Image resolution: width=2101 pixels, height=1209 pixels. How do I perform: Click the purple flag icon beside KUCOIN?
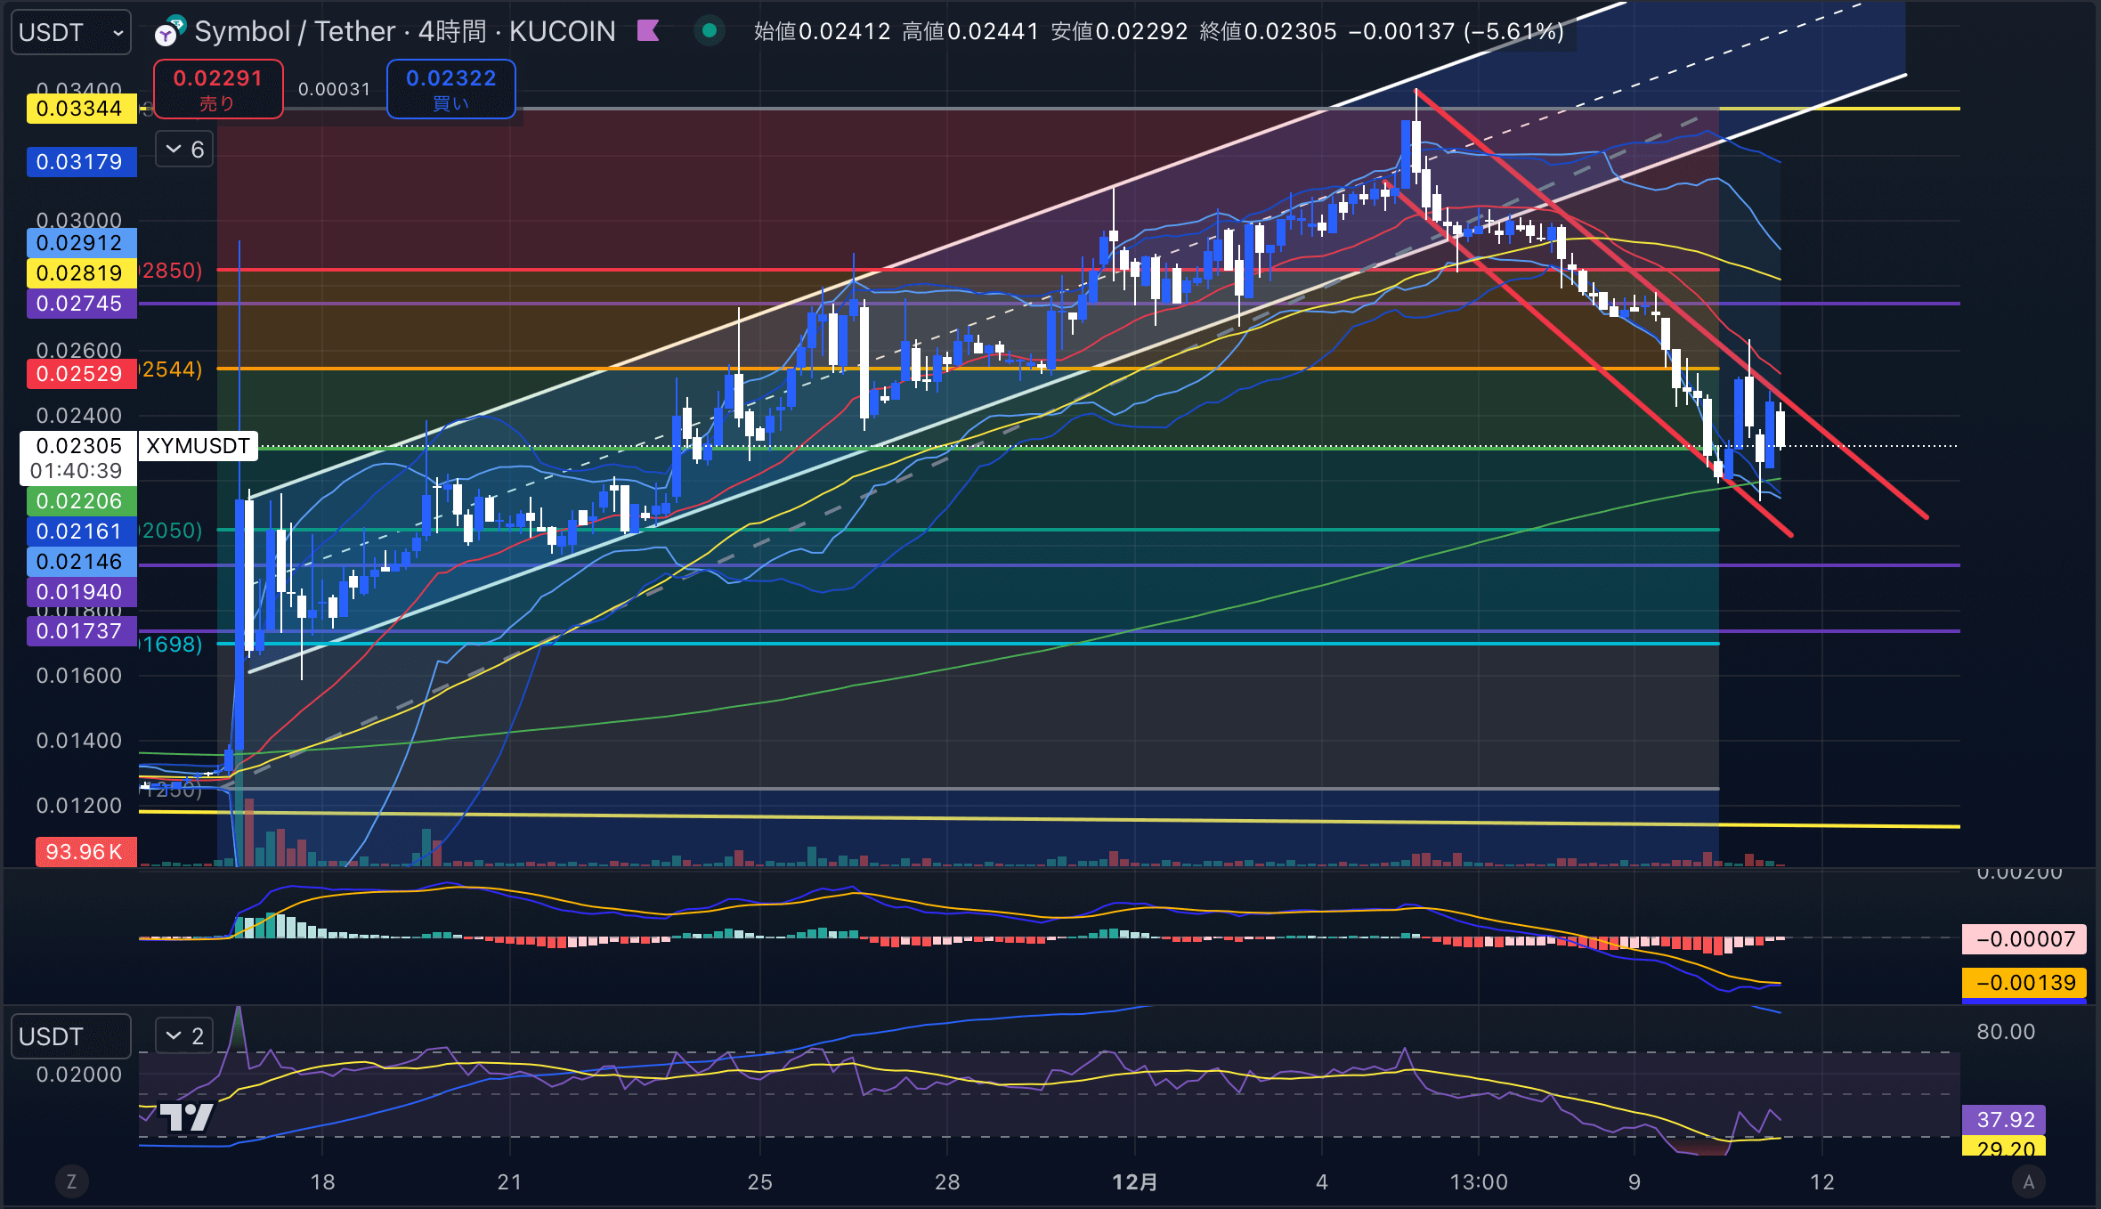[648, 31]
